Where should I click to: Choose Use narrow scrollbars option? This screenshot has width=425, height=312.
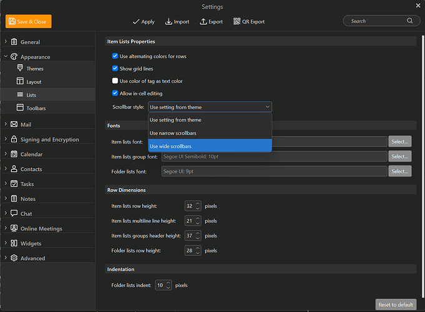[x=210, y=133]
